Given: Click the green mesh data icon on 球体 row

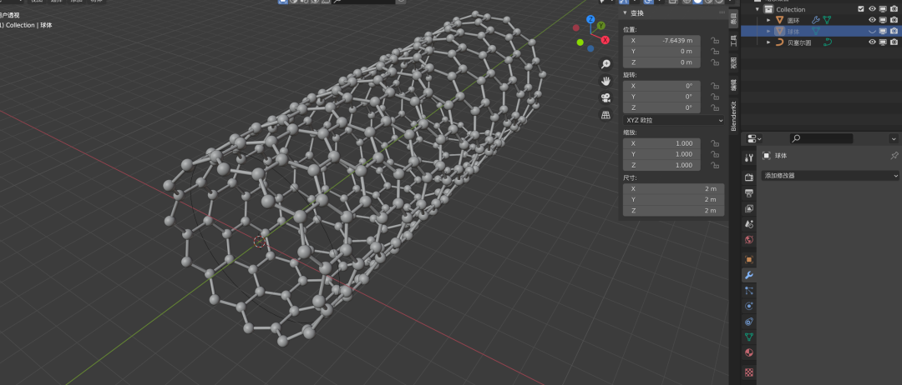Looking at the screenshot, I should point(816,31).
